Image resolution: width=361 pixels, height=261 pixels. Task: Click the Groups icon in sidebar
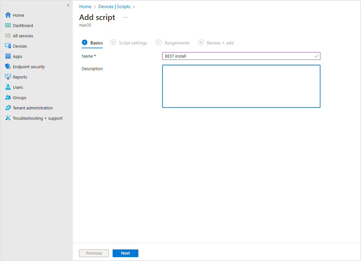[x=8, y=97]
